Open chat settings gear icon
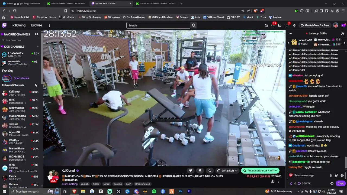The width and height of the screenshot is (347, 195). tap(332, 183)
